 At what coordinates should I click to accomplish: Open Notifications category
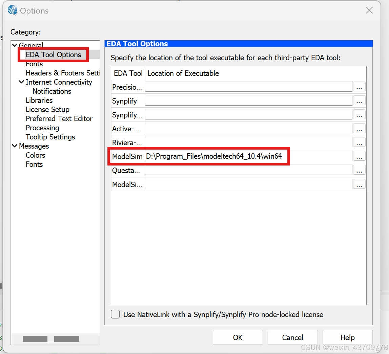pyautogui.click(x=52, y=91)
